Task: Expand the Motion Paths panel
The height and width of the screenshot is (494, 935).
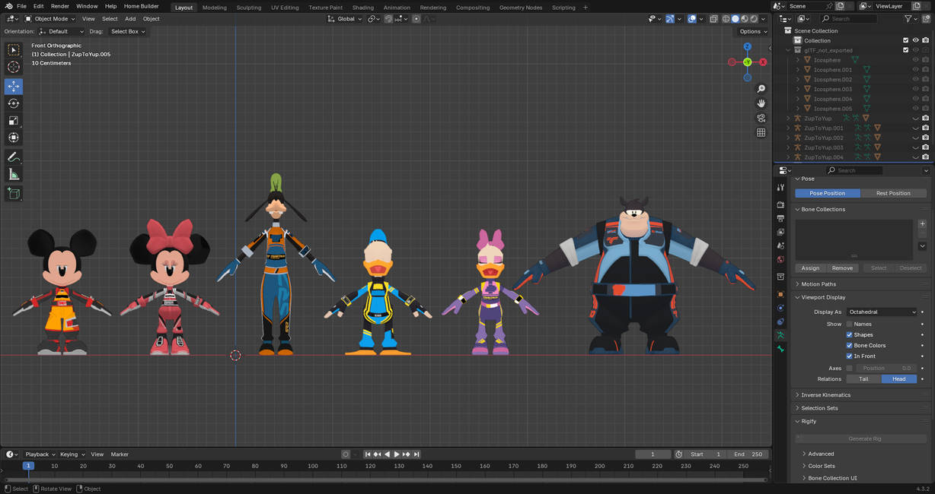Action: (819, 284)
